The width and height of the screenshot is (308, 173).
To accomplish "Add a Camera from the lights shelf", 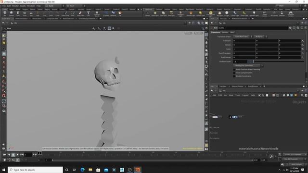I will [x=147, y=13].
